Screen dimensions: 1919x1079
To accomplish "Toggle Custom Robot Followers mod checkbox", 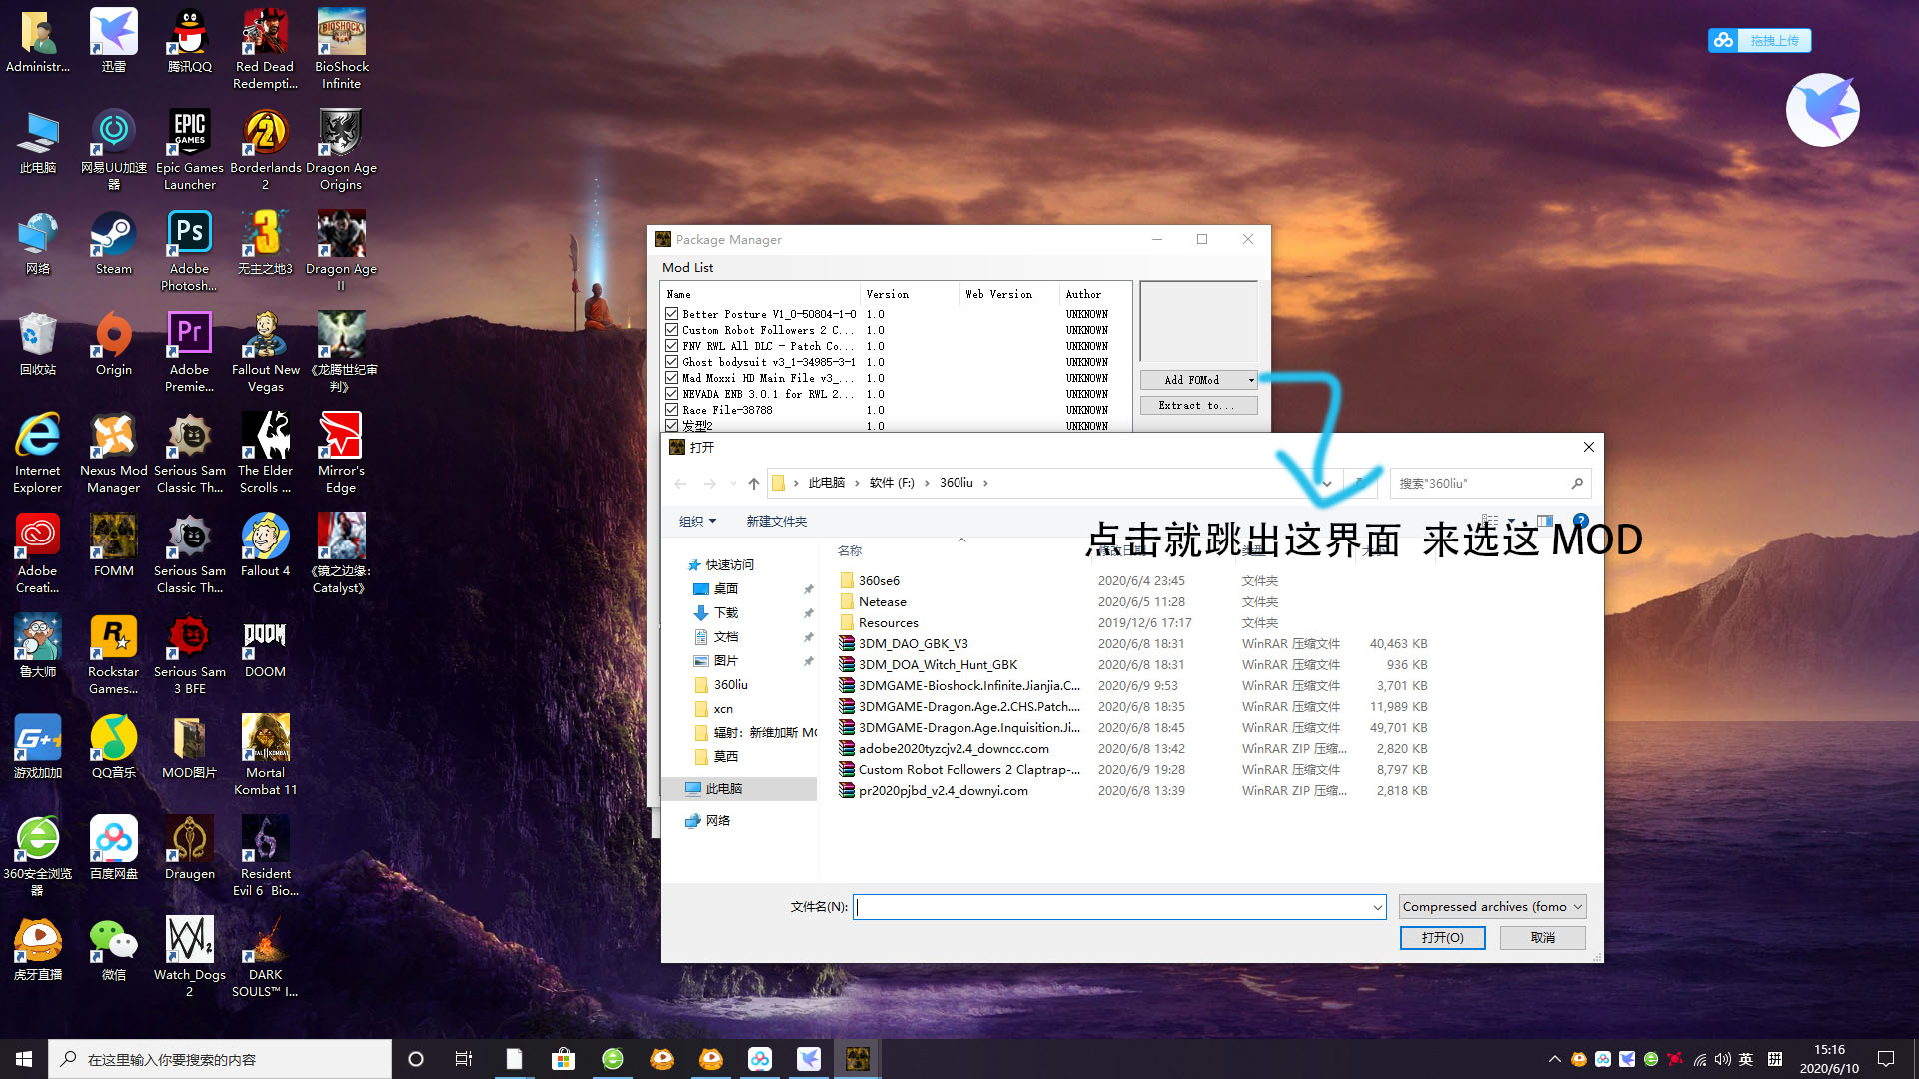I will coord(672,330).
